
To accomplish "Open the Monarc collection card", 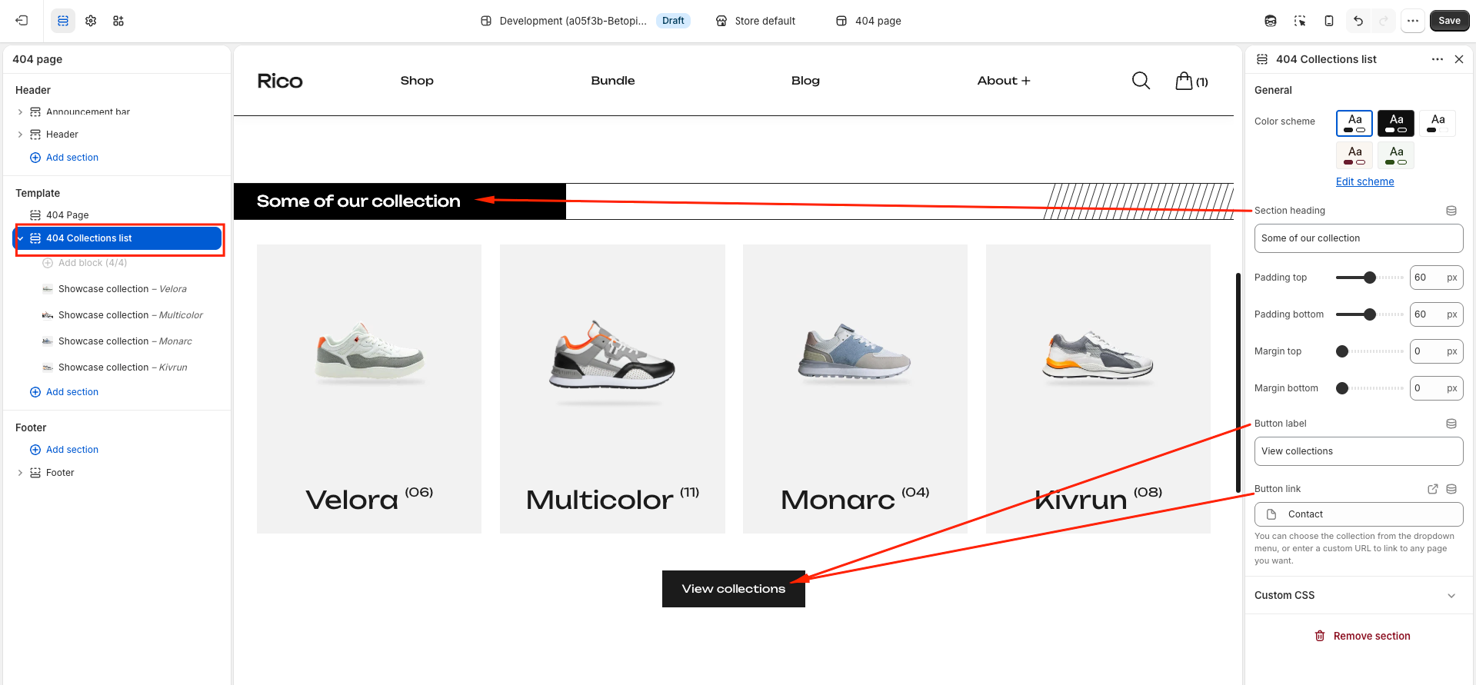I will click(855, 389).
